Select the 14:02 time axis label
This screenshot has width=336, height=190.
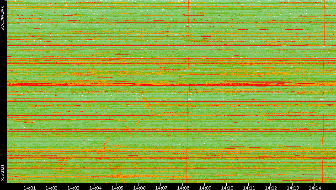click(51, 188)
